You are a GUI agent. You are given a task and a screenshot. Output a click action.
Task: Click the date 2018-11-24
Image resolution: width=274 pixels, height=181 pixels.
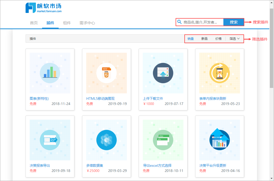click(x=61, y=104)
